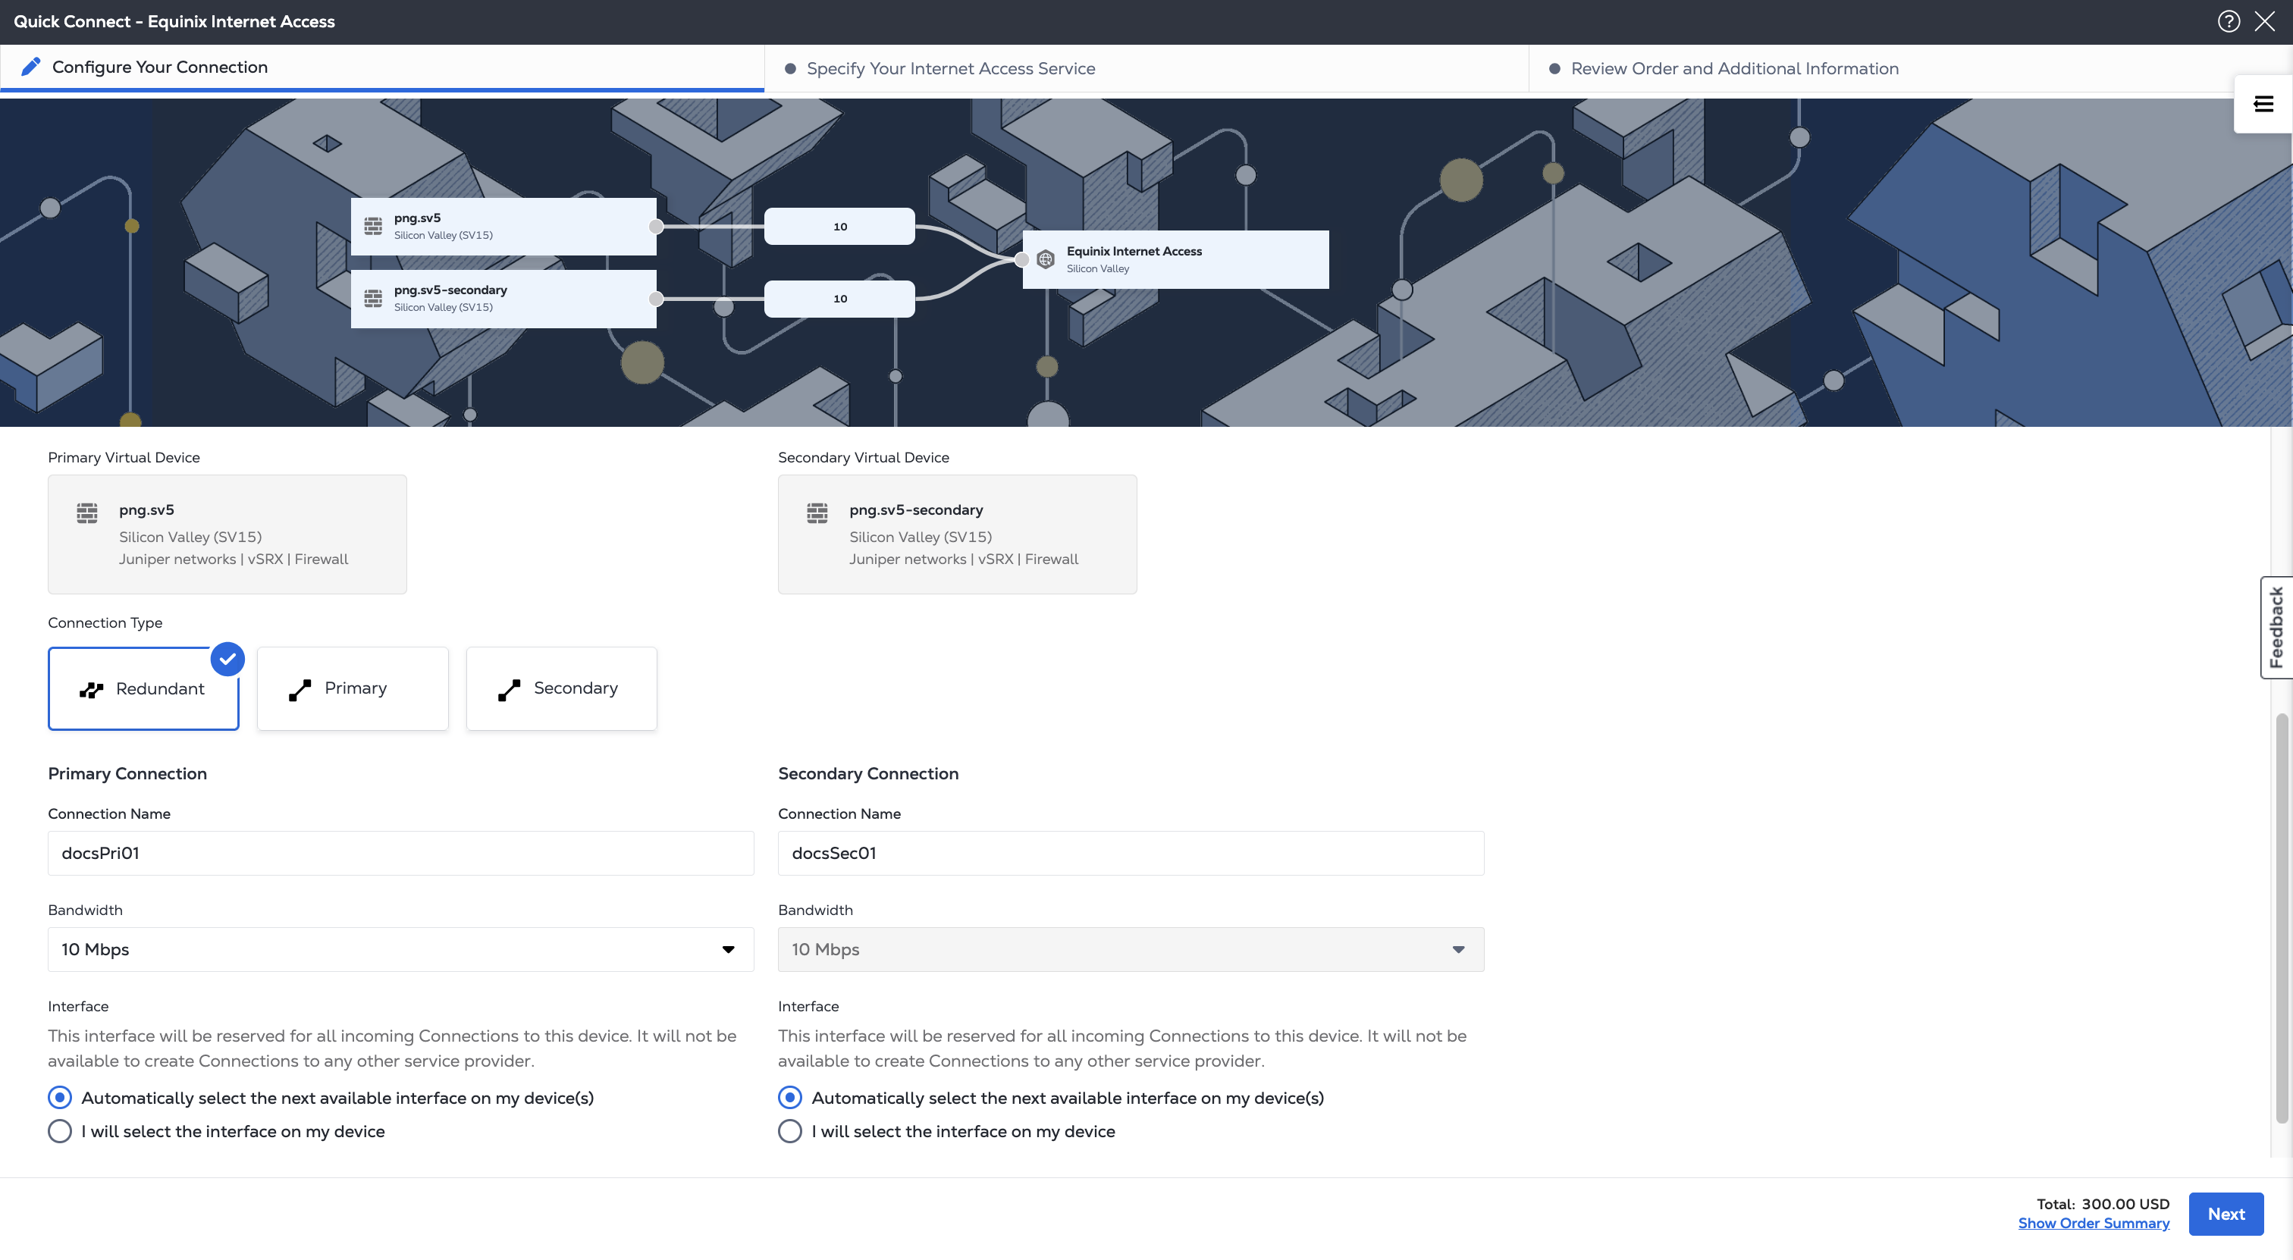Open the primary Bandwidth dropdown
This screenshot has width=2293, height=1260.
[400, 949]
